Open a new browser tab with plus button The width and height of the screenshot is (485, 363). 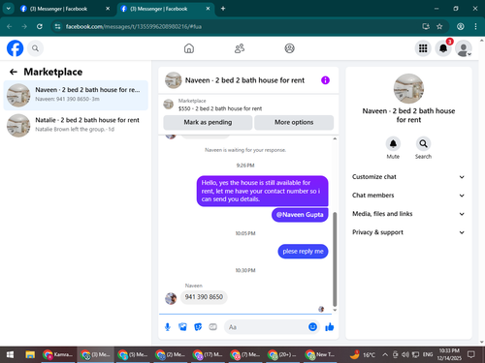pyautogui.click(x=223, y=9)
